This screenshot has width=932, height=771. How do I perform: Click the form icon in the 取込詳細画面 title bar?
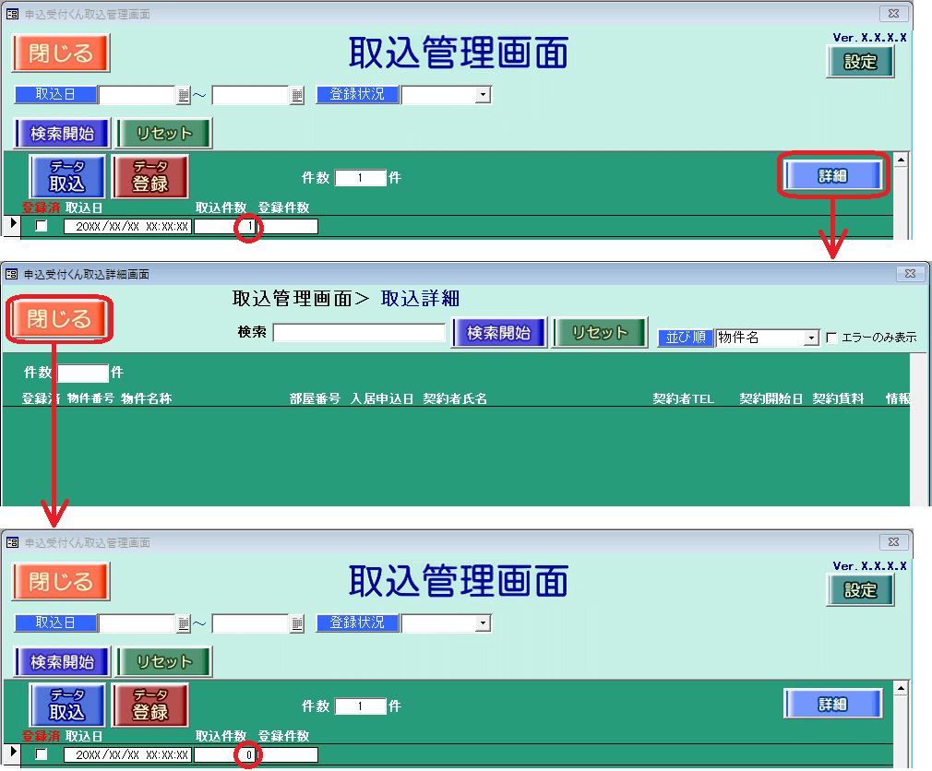click(x=12, y=274)
